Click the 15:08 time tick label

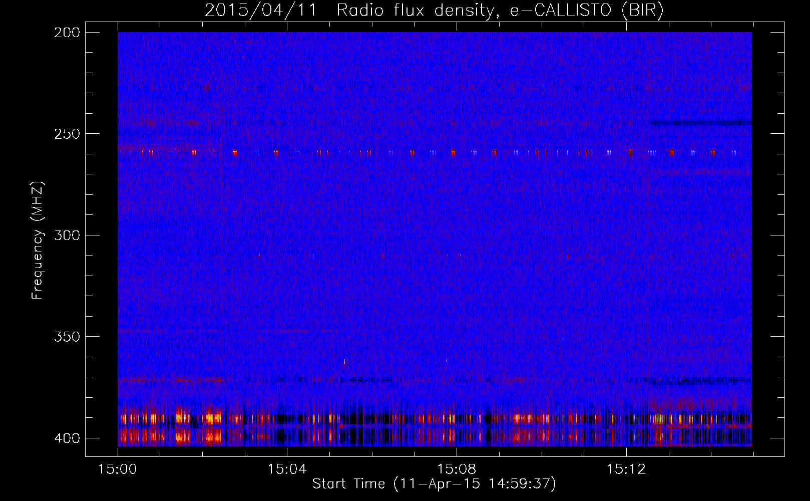[x=457, y=469]
